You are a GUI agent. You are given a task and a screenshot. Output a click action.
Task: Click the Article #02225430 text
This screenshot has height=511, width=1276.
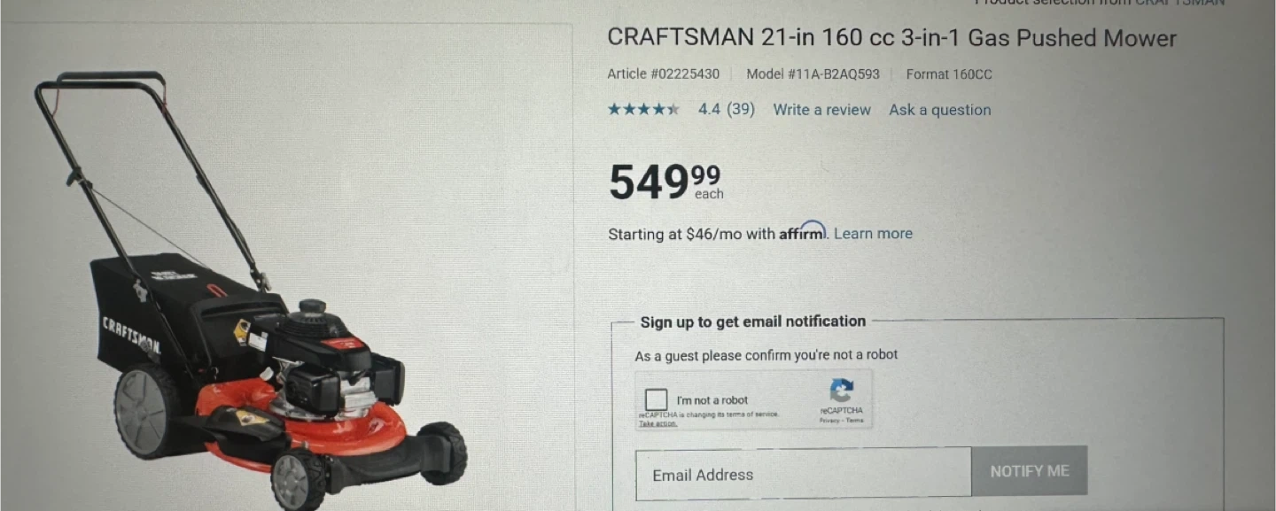click(x=664, y=74)
